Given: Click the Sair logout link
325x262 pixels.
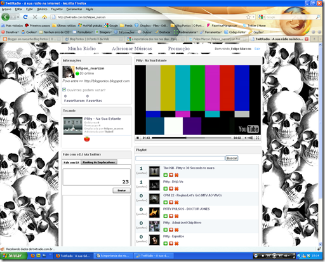Looking at the screenshot, I should click(x=257, y=49).
